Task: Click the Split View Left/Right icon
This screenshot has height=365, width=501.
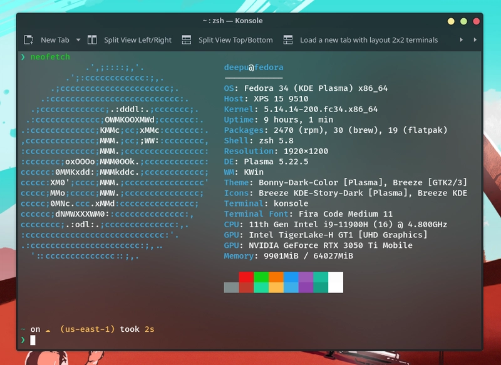Action: pos(92,40)
